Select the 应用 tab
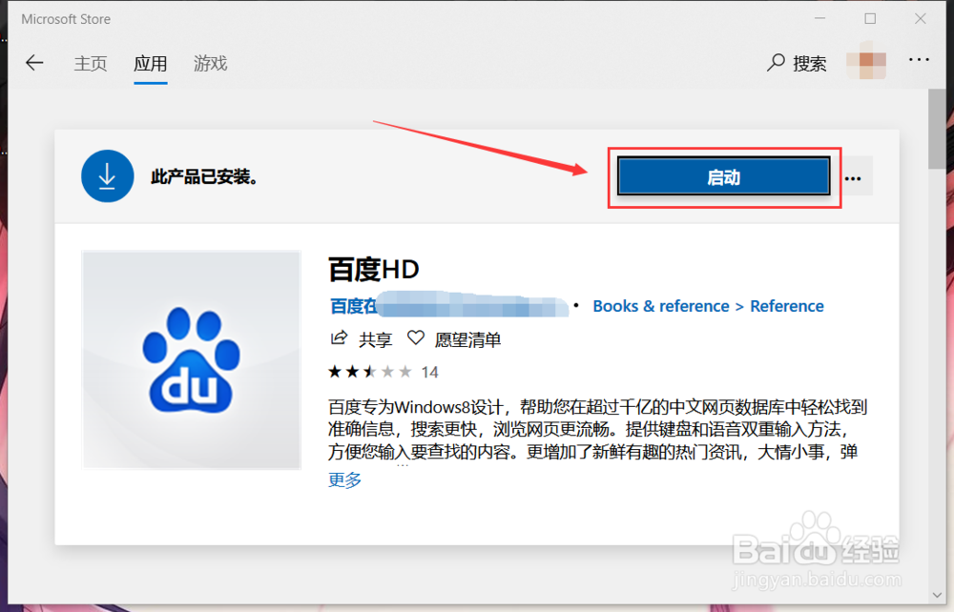The image size is (954, 612). (x=151, y=63)
